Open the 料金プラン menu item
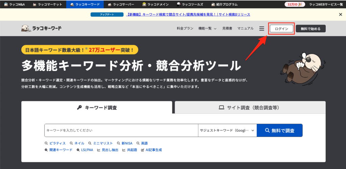 pyautogui.click(x=185, y=29)
